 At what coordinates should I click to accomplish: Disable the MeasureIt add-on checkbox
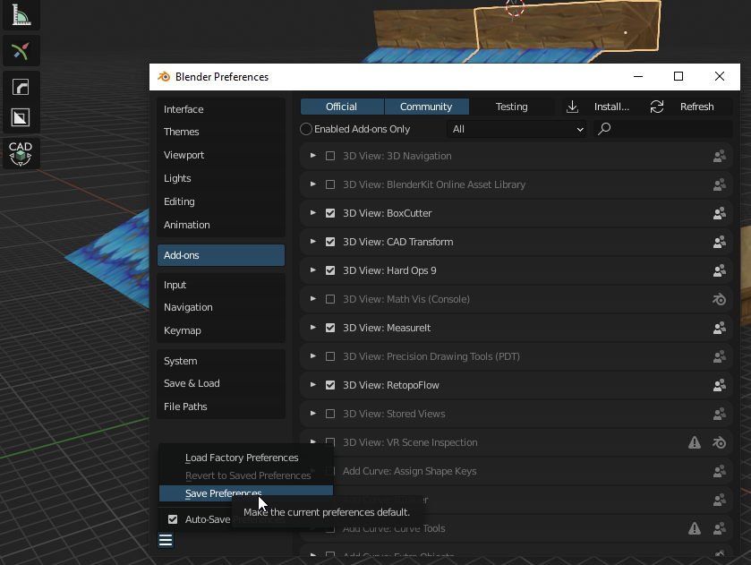pos(330,328)
